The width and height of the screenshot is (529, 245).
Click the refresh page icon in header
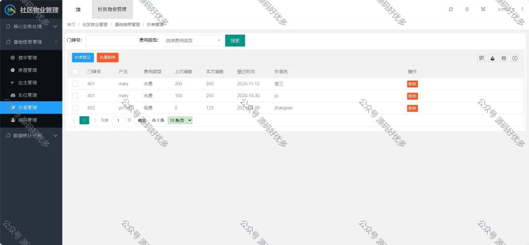tap(450, 9)
